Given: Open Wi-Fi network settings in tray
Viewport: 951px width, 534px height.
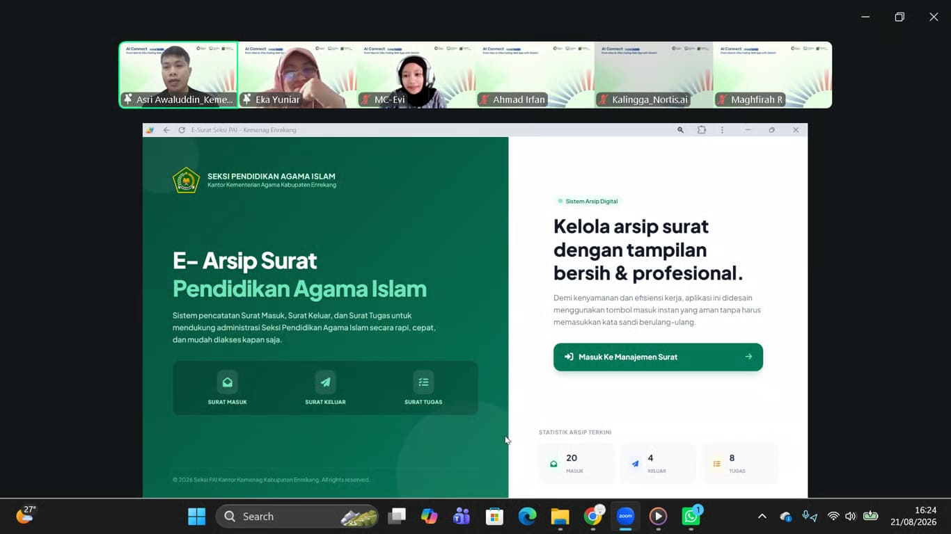Looking at the screenshot, I should pos(833,517).
